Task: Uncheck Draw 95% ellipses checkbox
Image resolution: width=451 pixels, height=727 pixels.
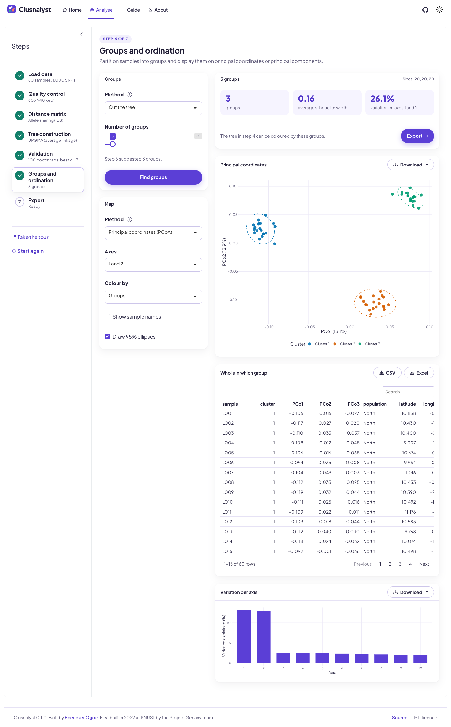Action: [x=107, y=337]
